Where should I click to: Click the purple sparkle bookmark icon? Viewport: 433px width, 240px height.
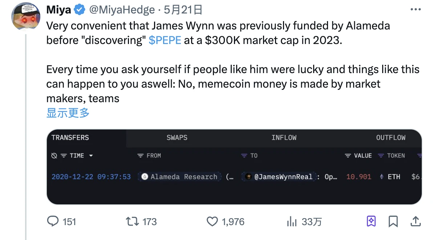point(371,221)
